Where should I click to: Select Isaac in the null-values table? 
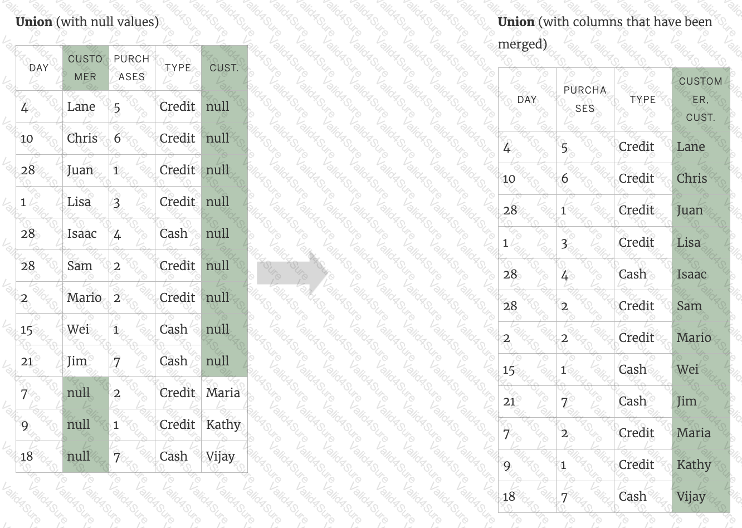point(82,233)
